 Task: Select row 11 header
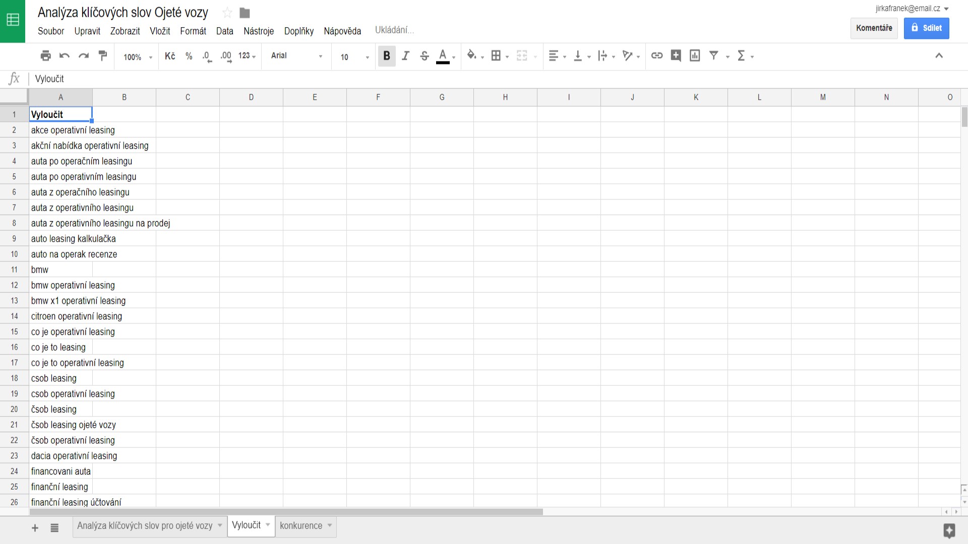[x=14, y=269]
